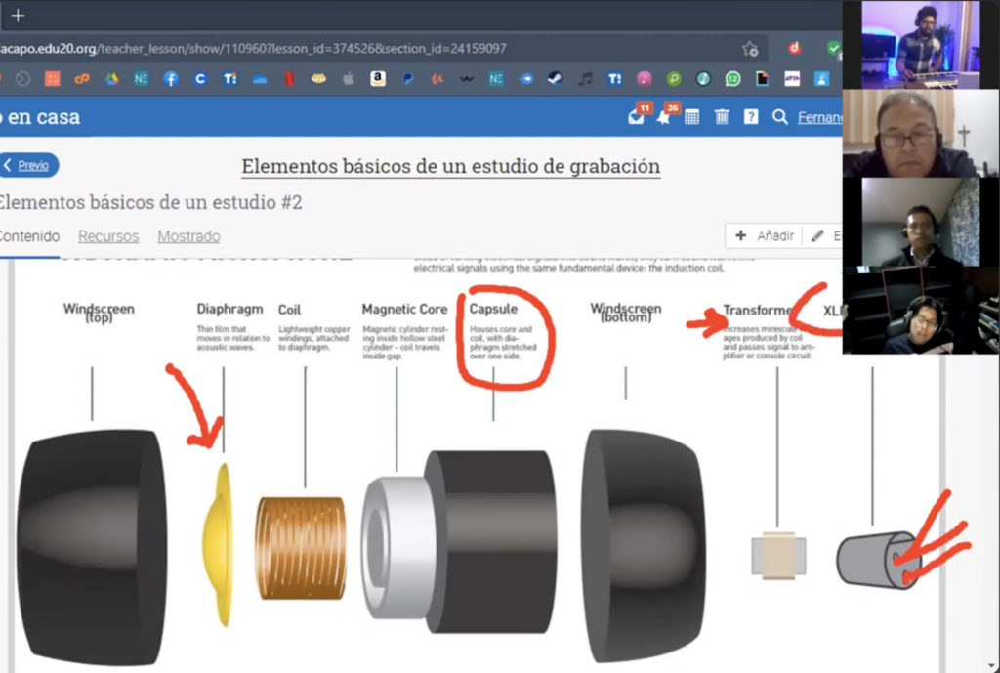Click the Capsule label text

[493, 309]
